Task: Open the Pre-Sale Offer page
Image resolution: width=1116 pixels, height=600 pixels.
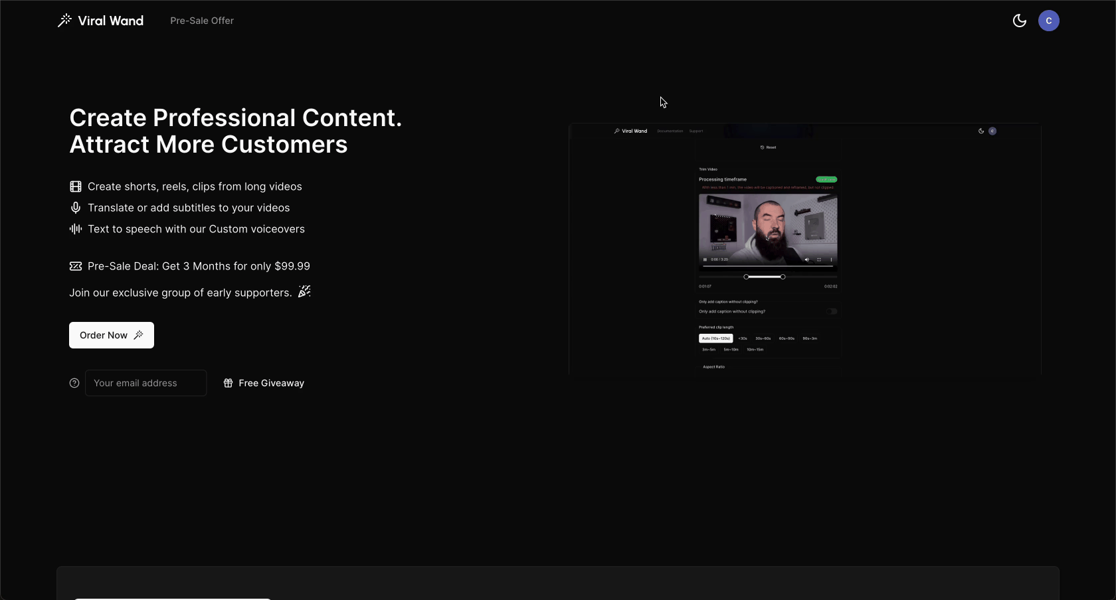Action: click(202, 21)
